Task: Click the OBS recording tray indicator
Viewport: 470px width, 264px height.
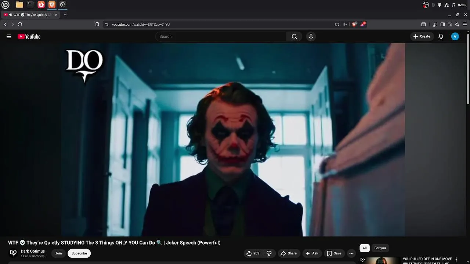Action: coord(426,5)
